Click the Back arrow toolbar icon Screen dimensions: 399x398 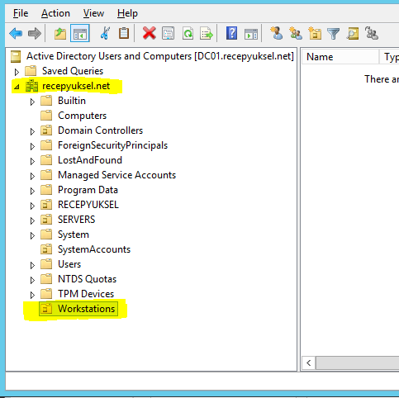tap(16, 34)
